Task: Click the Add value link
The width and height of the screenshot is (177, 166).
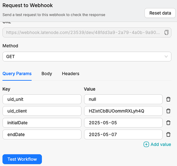Action: point(161,144)
